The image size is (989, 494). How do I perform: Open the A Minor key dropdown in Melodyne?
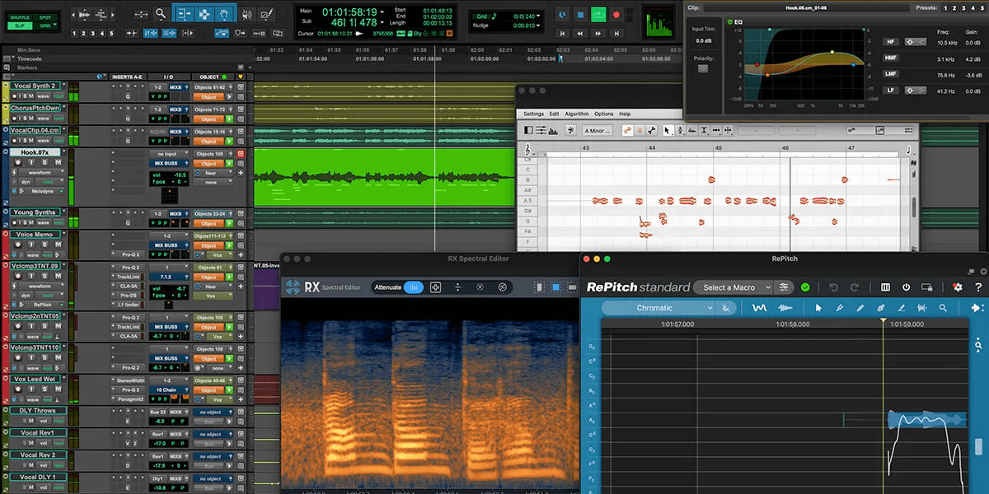coord(597,130)
